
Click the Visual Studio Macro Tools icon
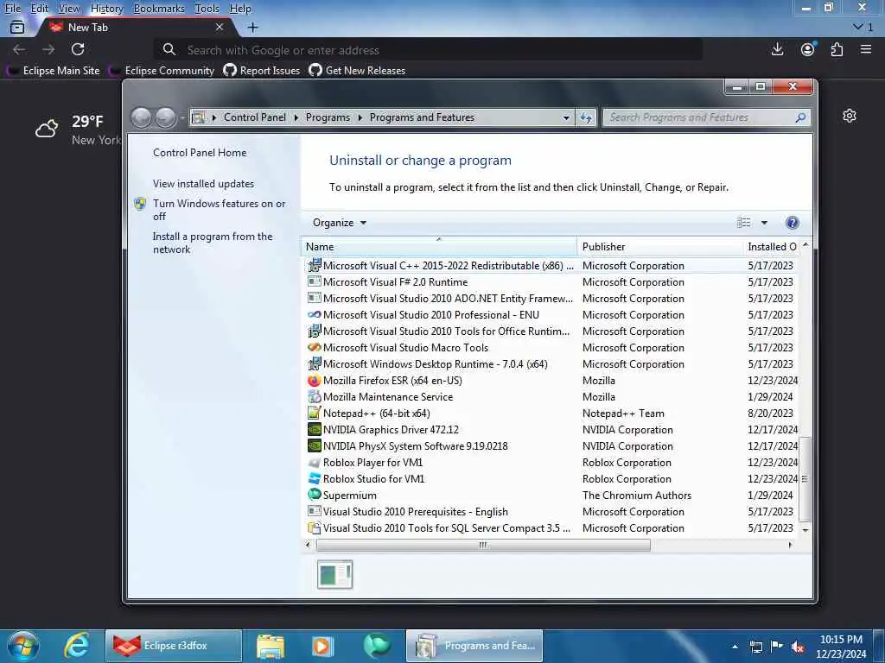[x=314, y=347]
